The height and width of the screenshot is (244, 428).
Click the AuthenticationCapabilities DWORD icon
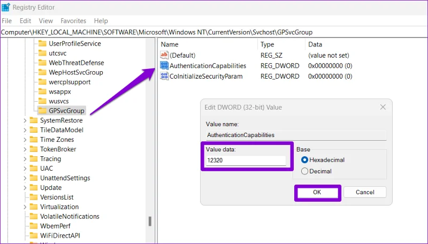(x=164, y=65)
